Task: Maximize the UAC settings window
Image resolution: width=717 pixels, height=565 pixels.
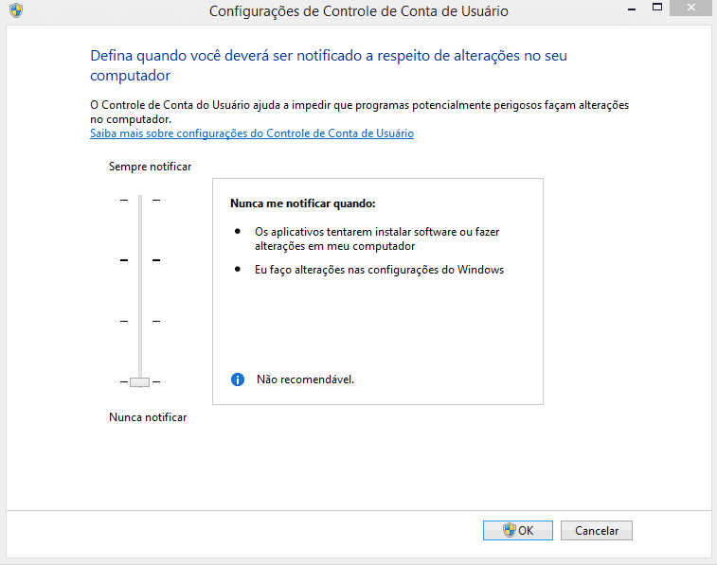Action: point(657,8)
